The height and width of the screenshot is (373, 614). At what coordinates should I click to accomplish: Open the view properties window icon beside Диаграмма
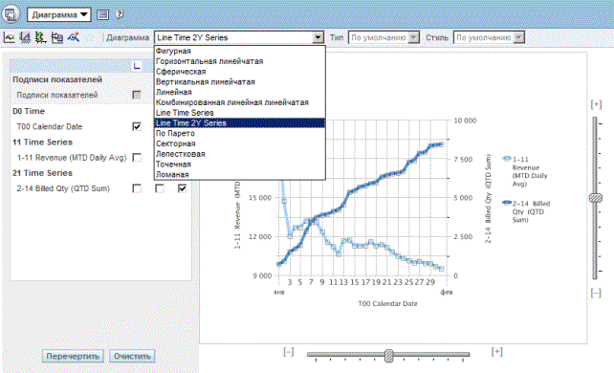(102, 15)
